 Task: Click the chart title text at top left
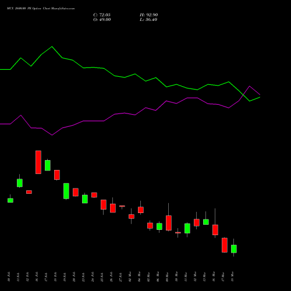click(x=41, y=9)
